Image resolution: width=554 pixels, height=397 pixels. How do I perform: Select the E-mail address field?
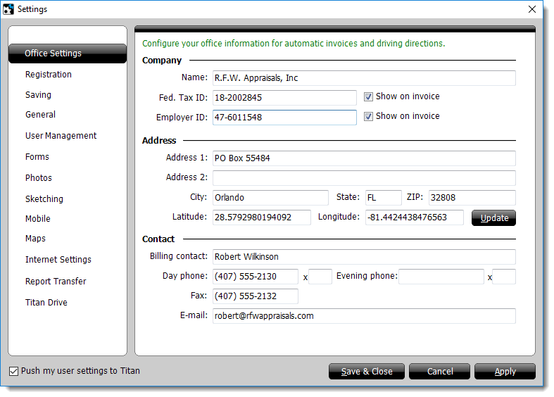[363, 316]
